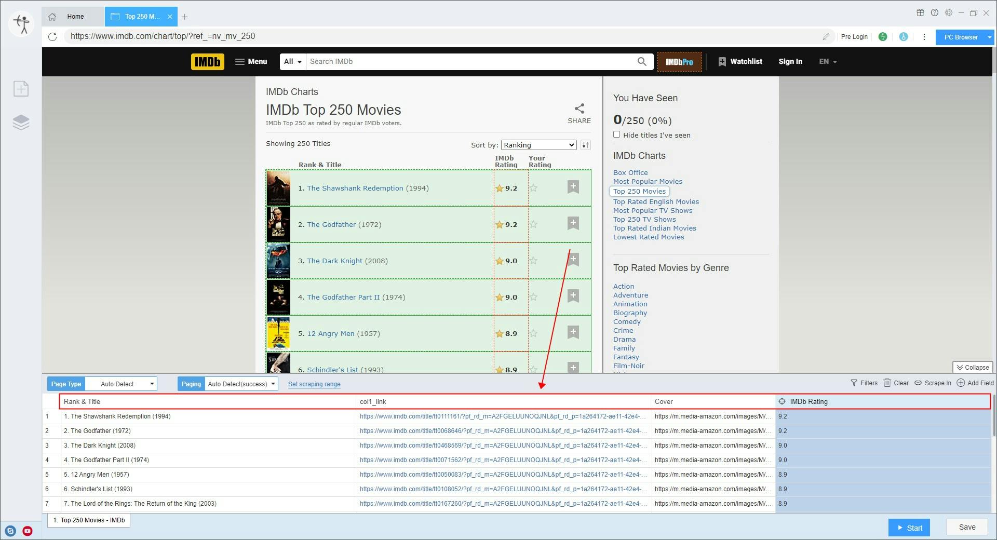The image size is (997, 540).
Task: Go to Home tab house icon
Action: point(52,17)
